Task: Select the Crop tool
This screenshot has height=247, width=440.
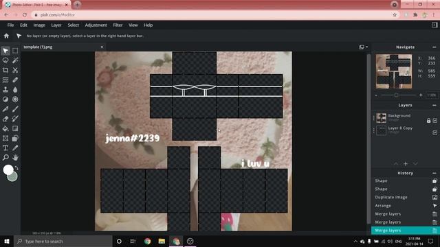Action: pos(5,70)
